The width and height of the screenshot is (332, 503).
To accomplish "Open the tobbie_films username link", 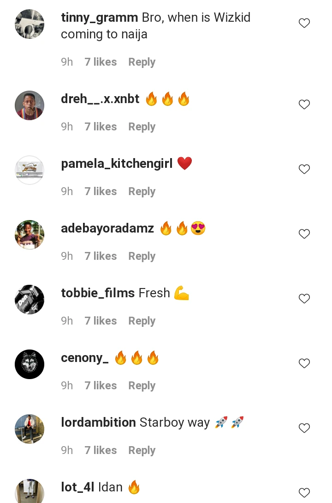I will (98, 293).
